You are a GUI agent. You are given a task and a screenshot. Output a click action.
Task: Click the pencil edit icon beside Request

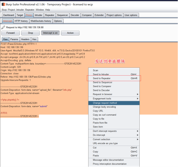click(3, 27)
